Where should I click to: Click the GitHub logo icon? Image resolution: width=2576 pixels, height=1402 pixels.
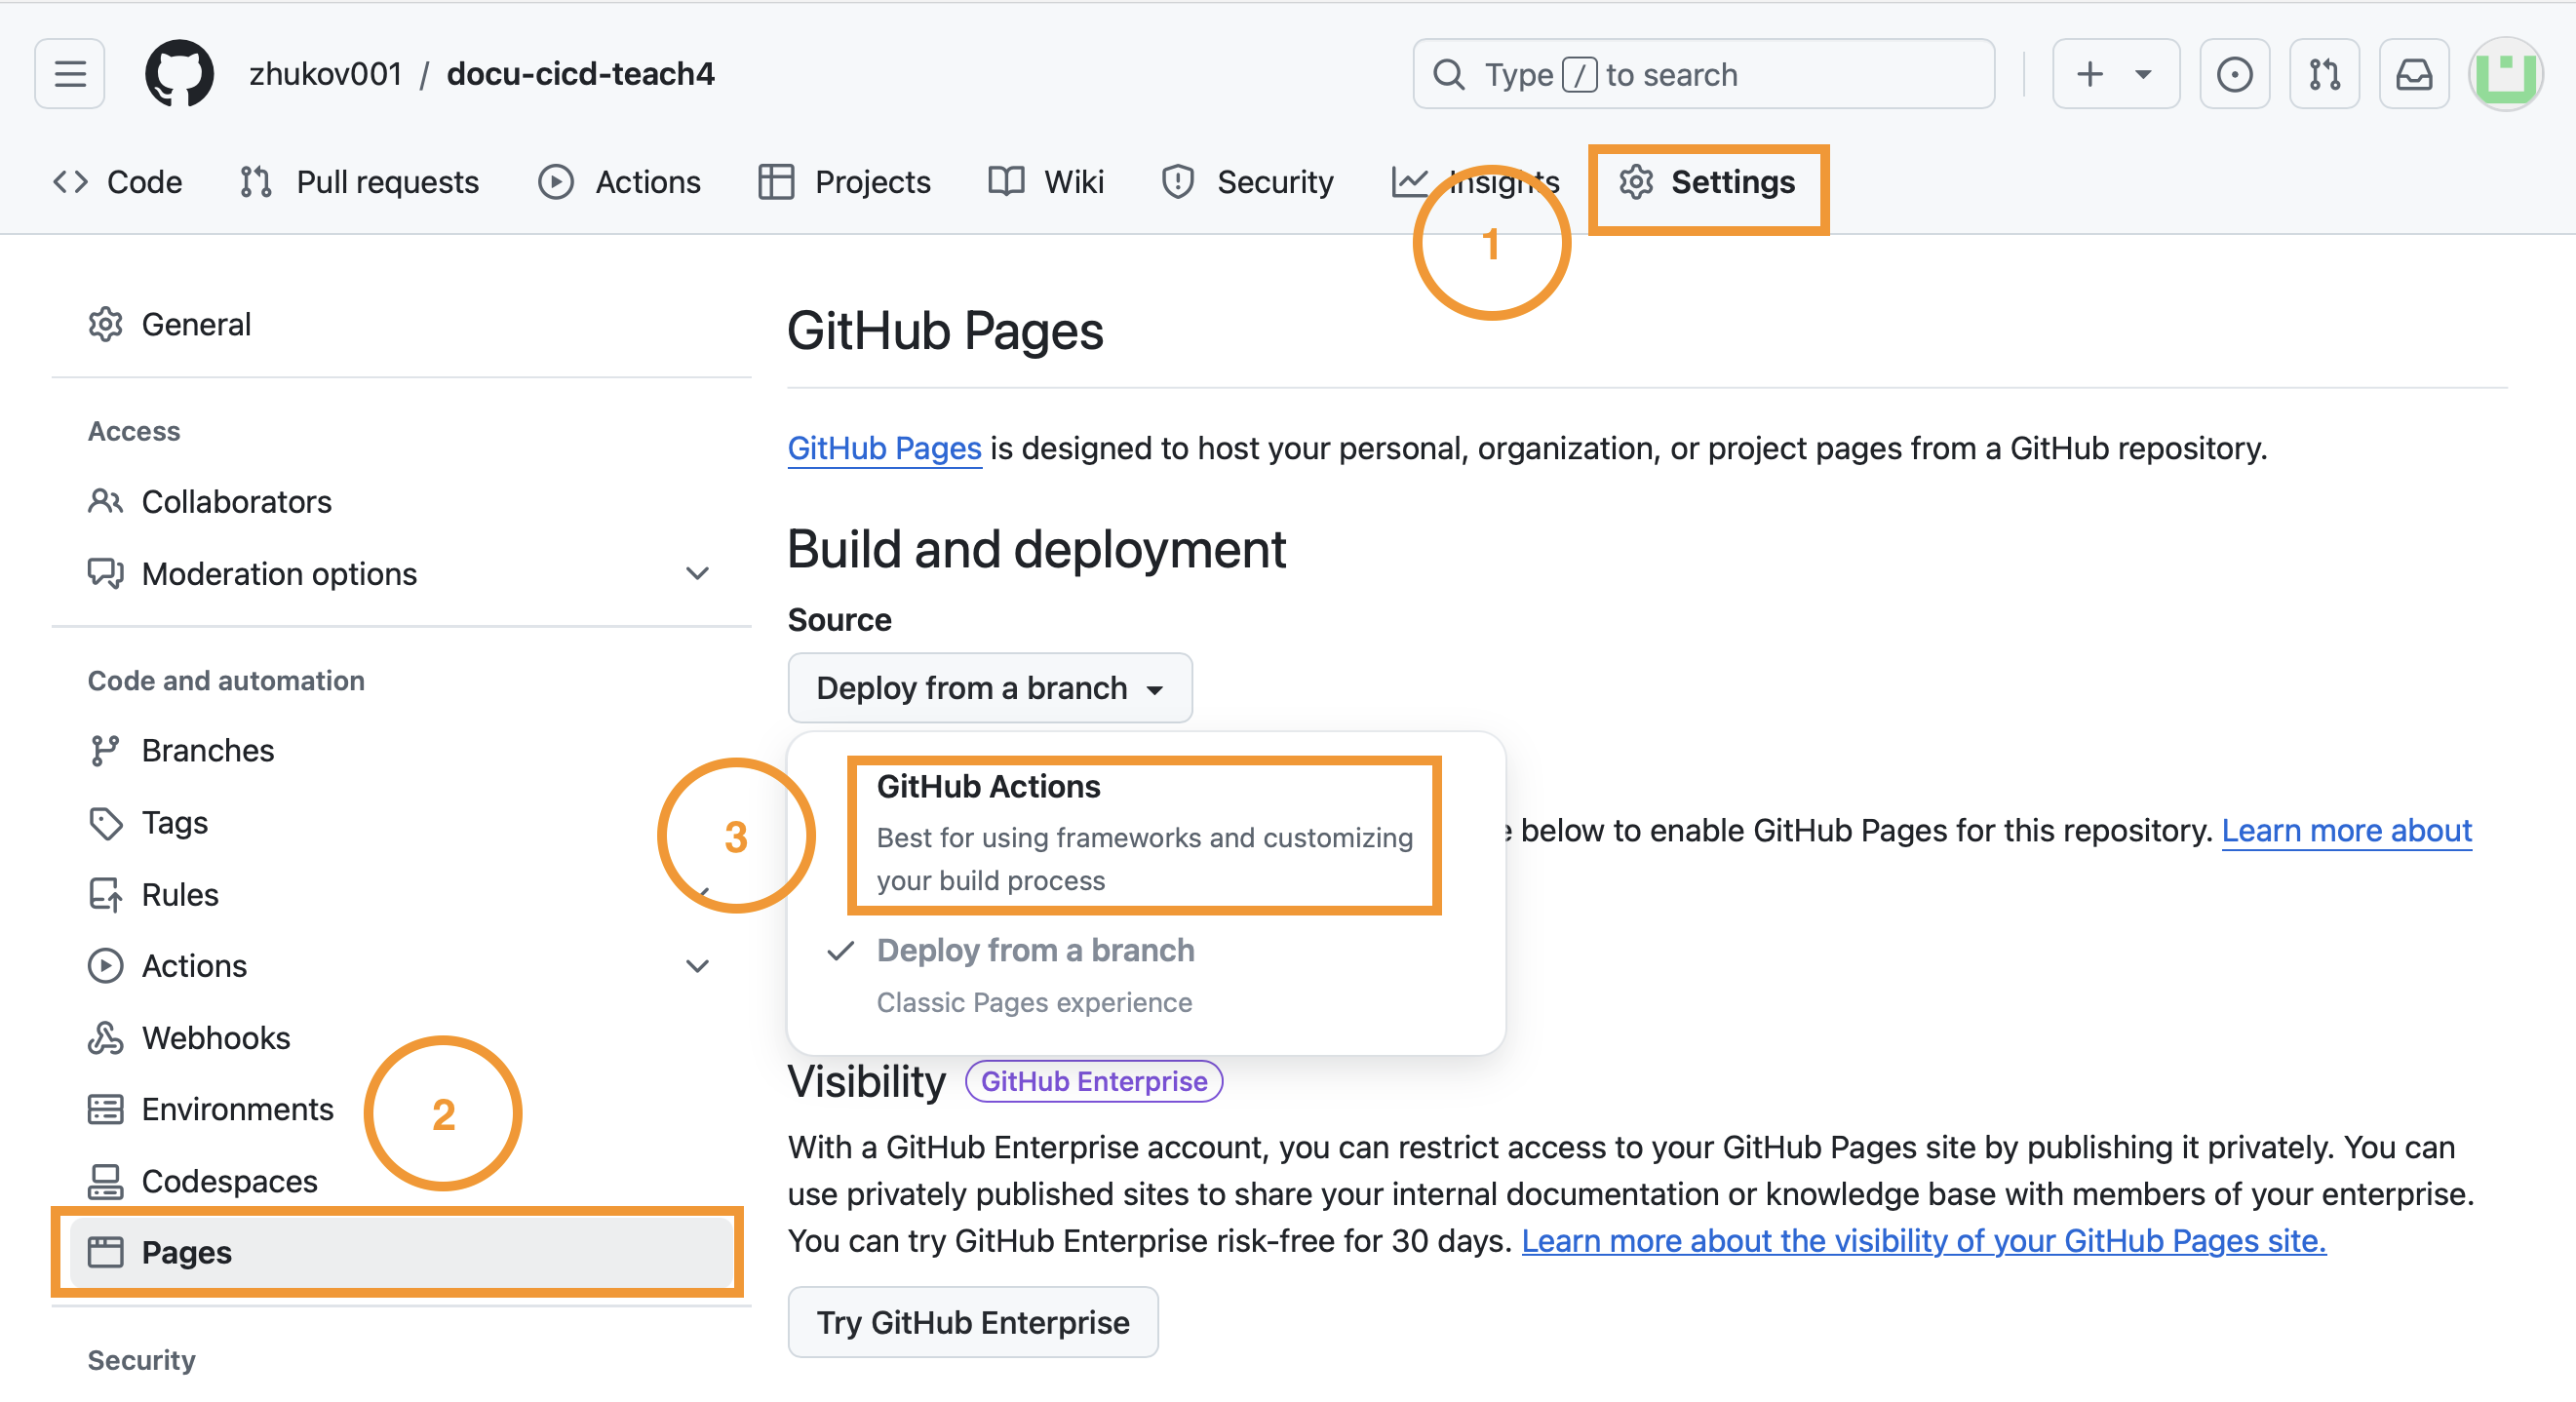pos(179,73)
